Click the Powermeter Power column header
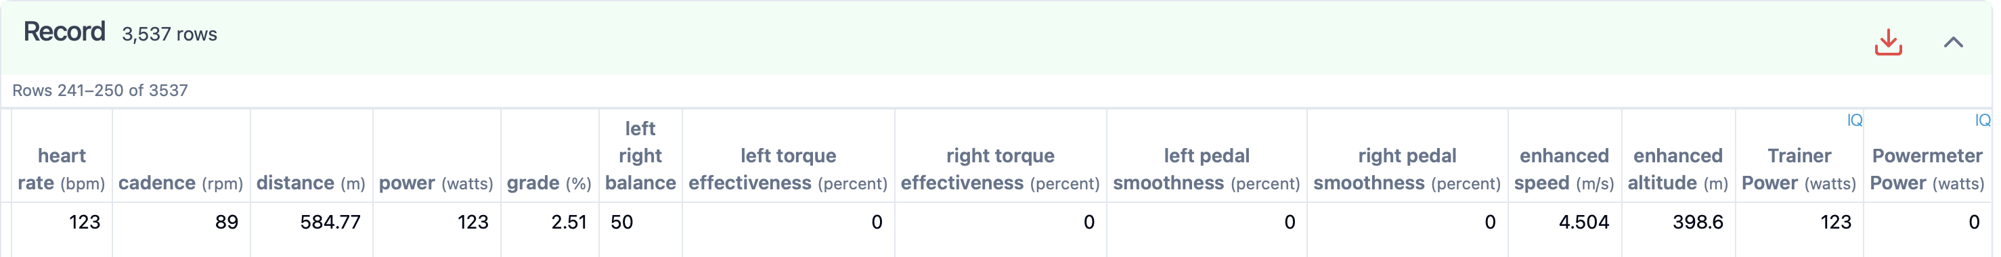 [x=1927, y=169]
